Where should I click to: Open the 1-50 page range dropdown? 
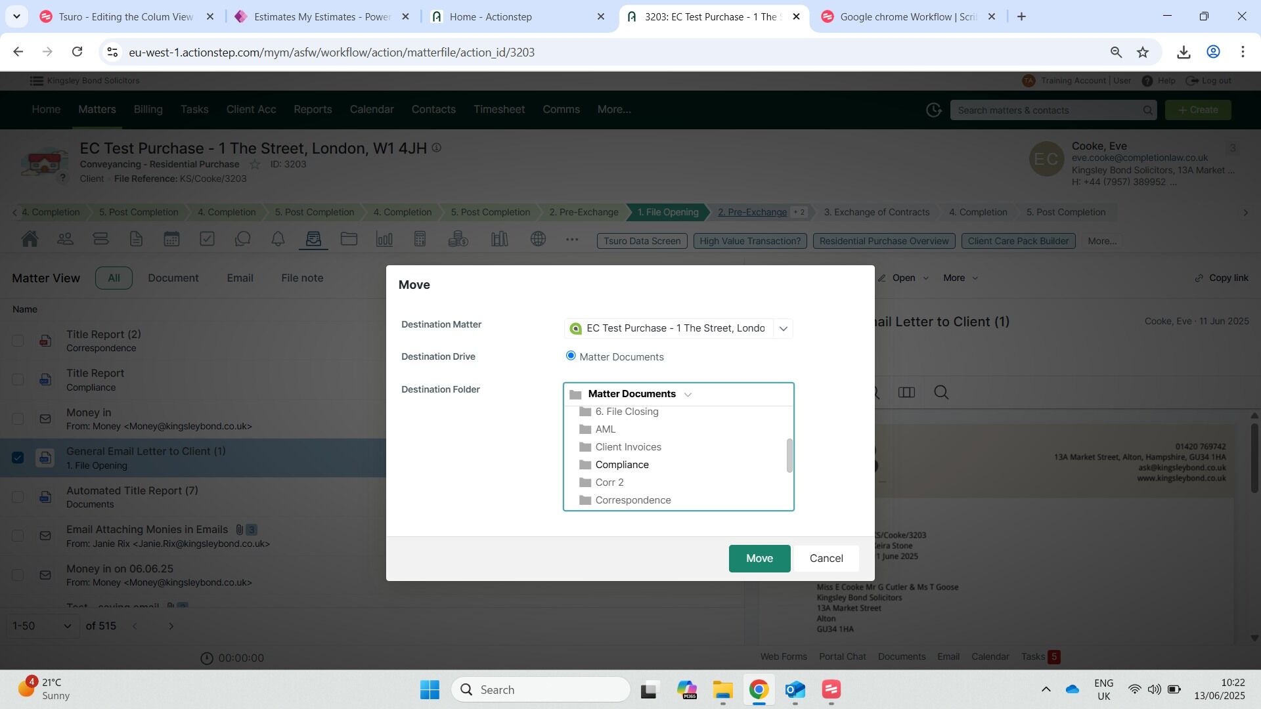coord(42,626)
